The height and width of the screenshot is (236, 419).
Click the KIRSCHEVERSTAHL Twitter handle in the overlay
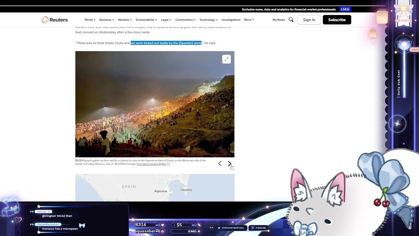tap(231, 228)
